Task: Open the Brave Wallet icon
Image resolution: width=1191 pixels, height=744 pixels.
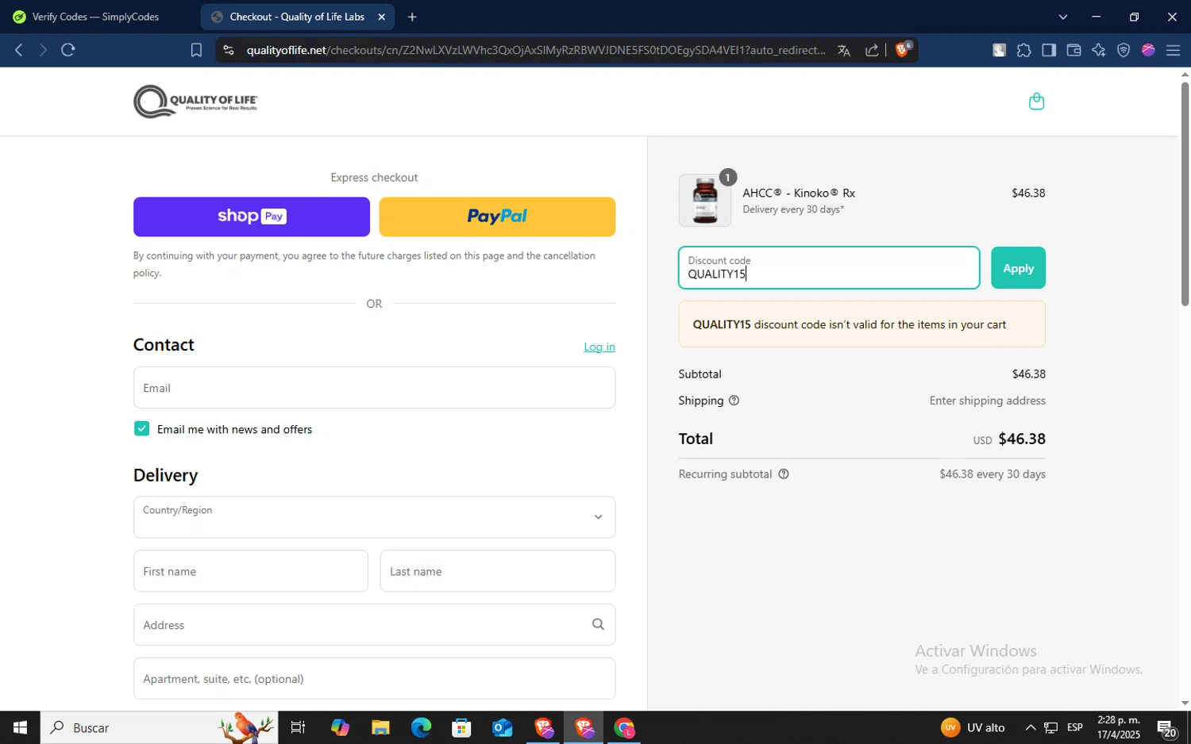Action: tap(1073, 50)
